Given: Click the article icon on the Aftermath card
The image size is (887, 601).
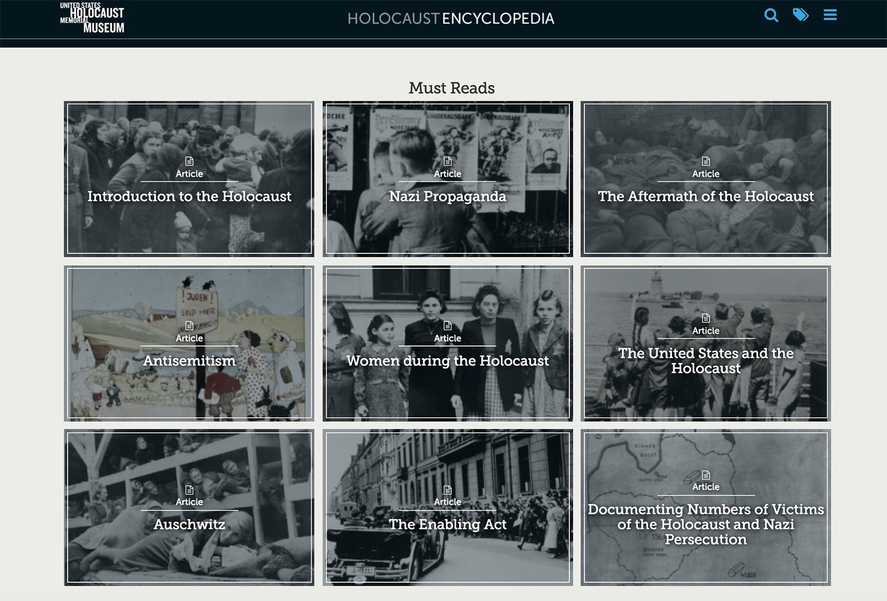Looking at the screenshot, I should pos(706,160).
